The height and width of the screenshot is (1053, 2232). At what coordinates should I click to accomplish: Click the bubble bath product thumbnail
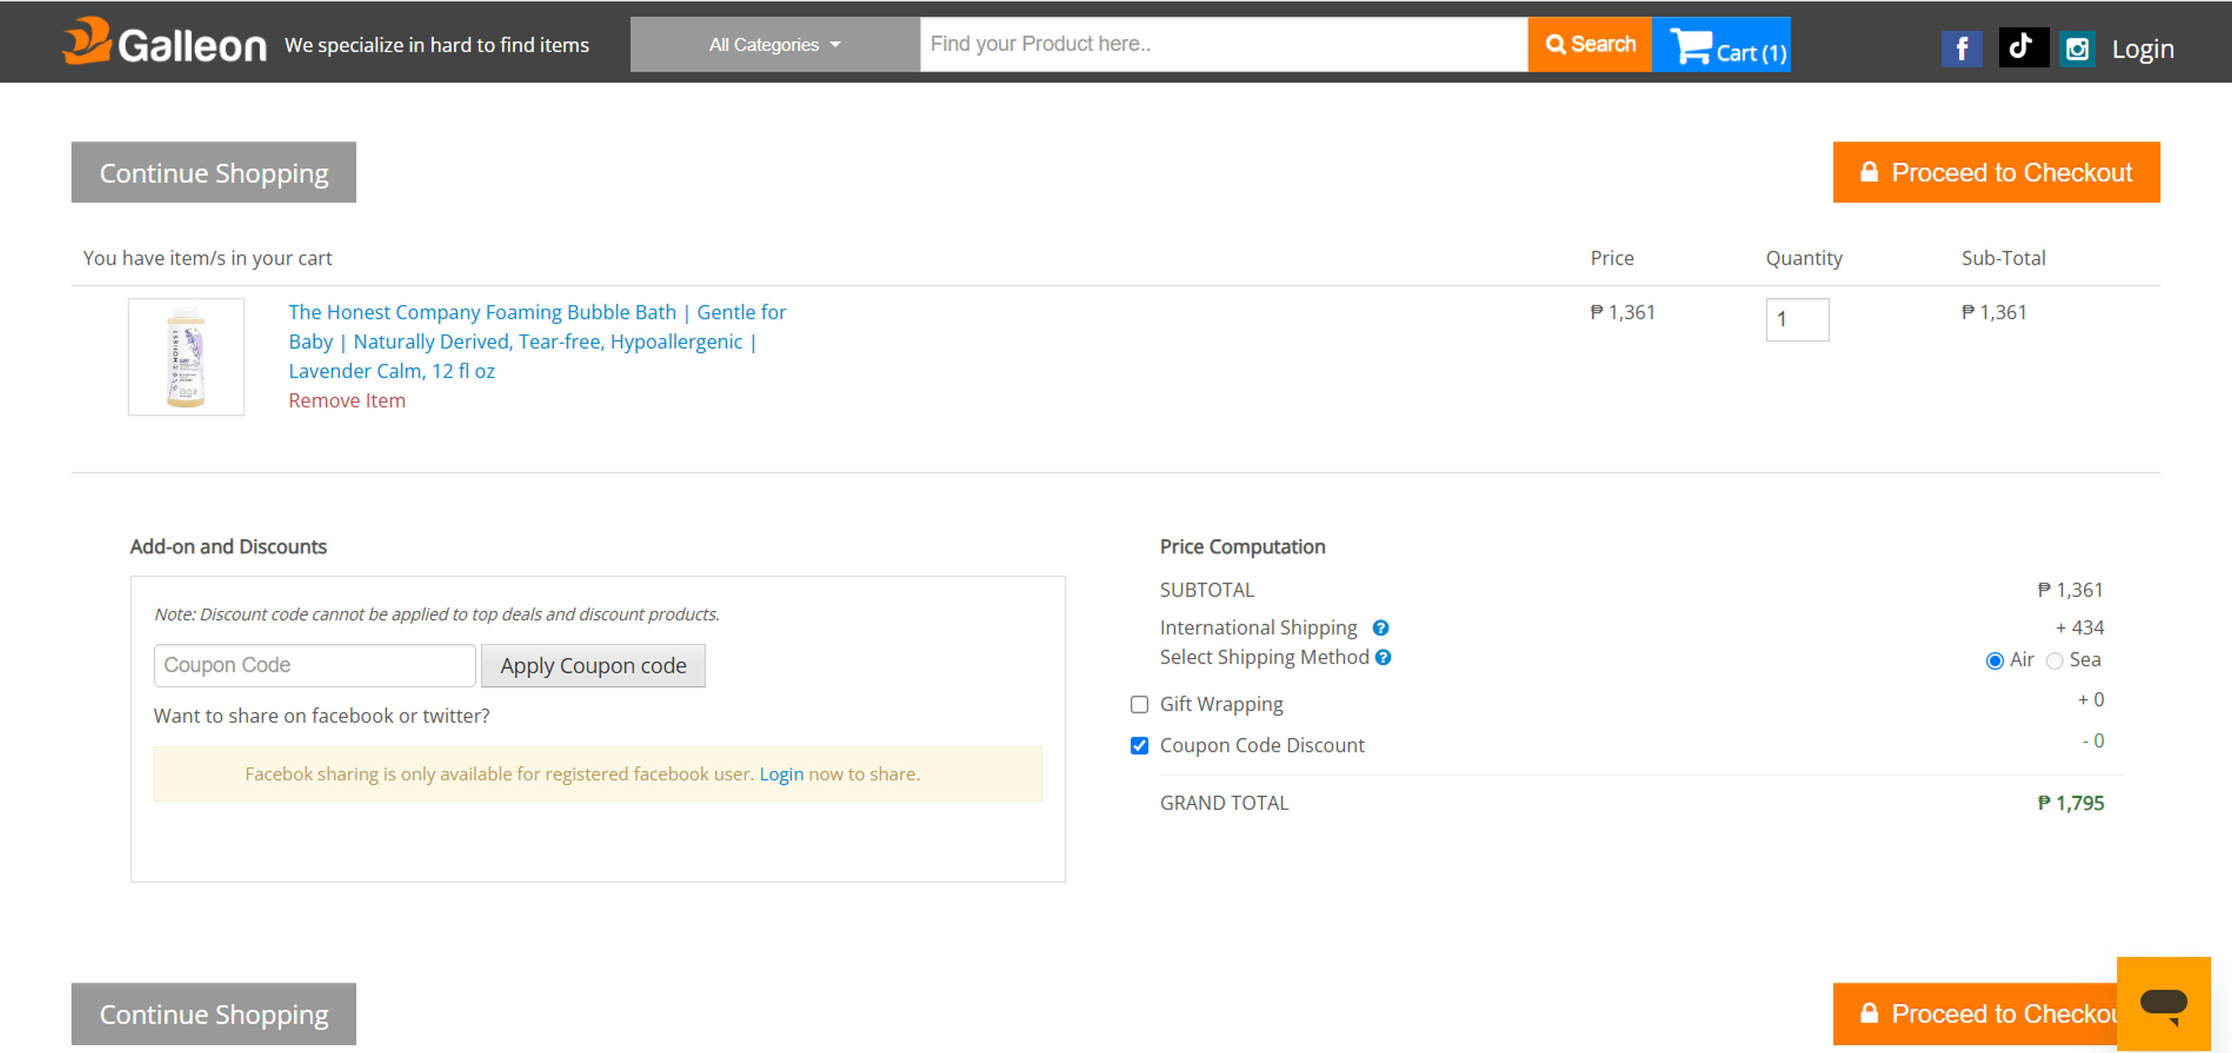(x=186, y=357)
